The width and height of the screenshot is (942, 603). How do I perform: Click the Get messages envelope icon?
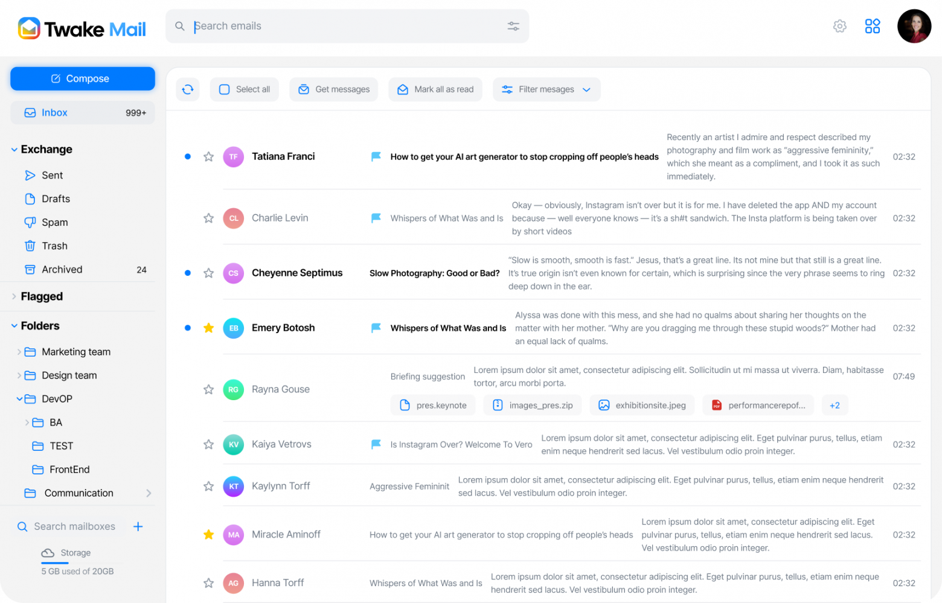[303, 89]
